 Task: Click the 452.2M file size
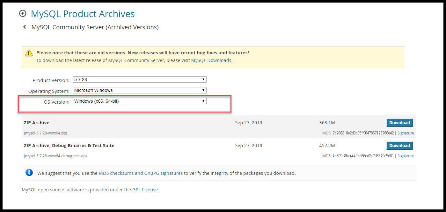click(x=327, y=146)
